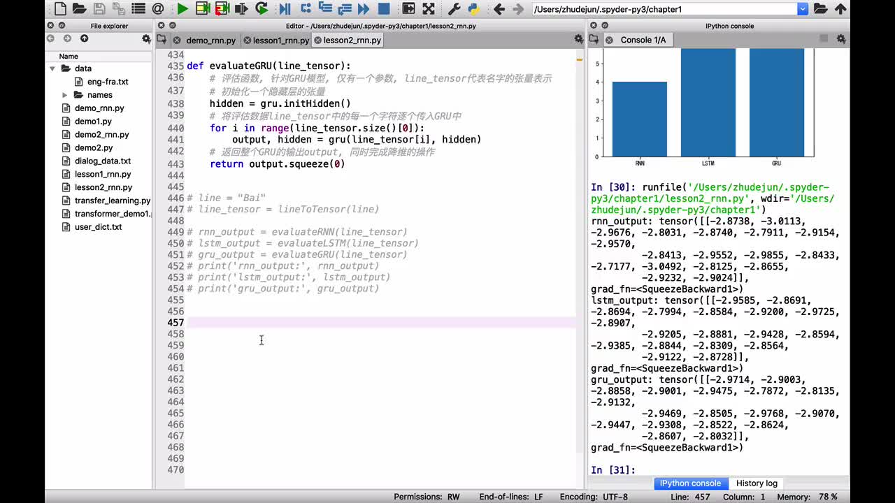This screenshot has width=895, height=503.
Task: Open Preferences with the wrench icon
Action: click(454, 9)
